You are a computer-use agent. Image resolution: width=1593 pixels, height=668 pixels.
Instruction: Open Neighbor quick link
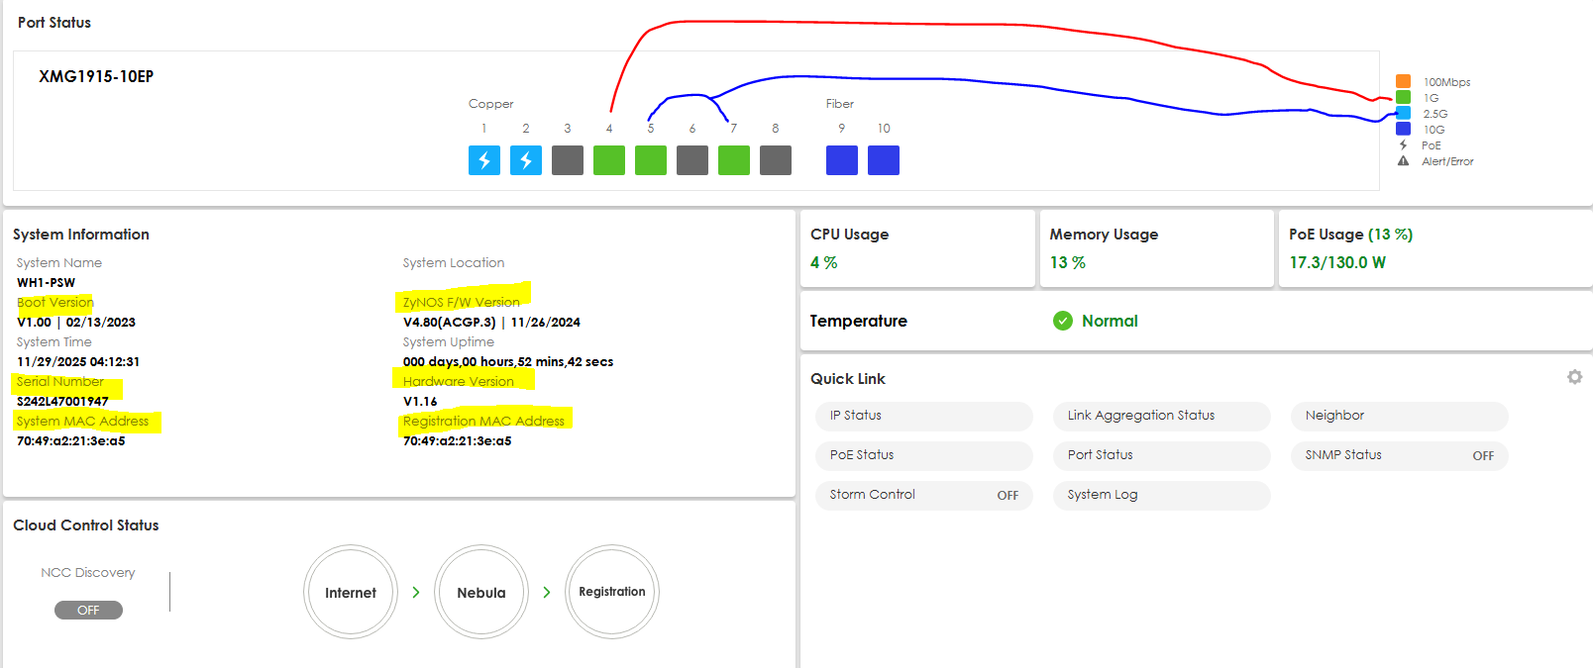(1399, 416)
